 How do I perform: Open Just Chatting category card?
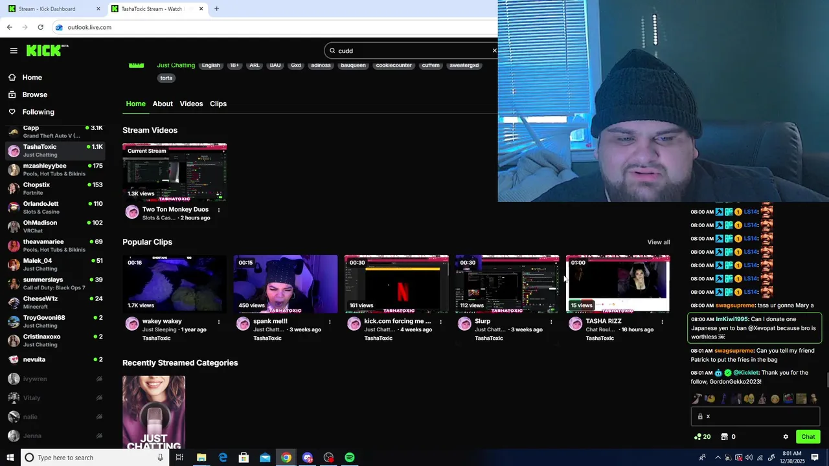tap(153, 412)
